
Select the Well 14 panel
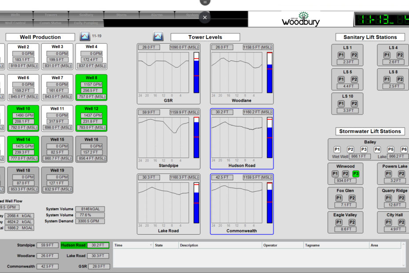pyautogui.click(x=23, y=149)
